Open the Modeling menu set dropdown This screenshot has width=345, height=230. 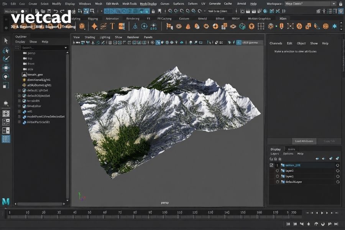point(16,11)
